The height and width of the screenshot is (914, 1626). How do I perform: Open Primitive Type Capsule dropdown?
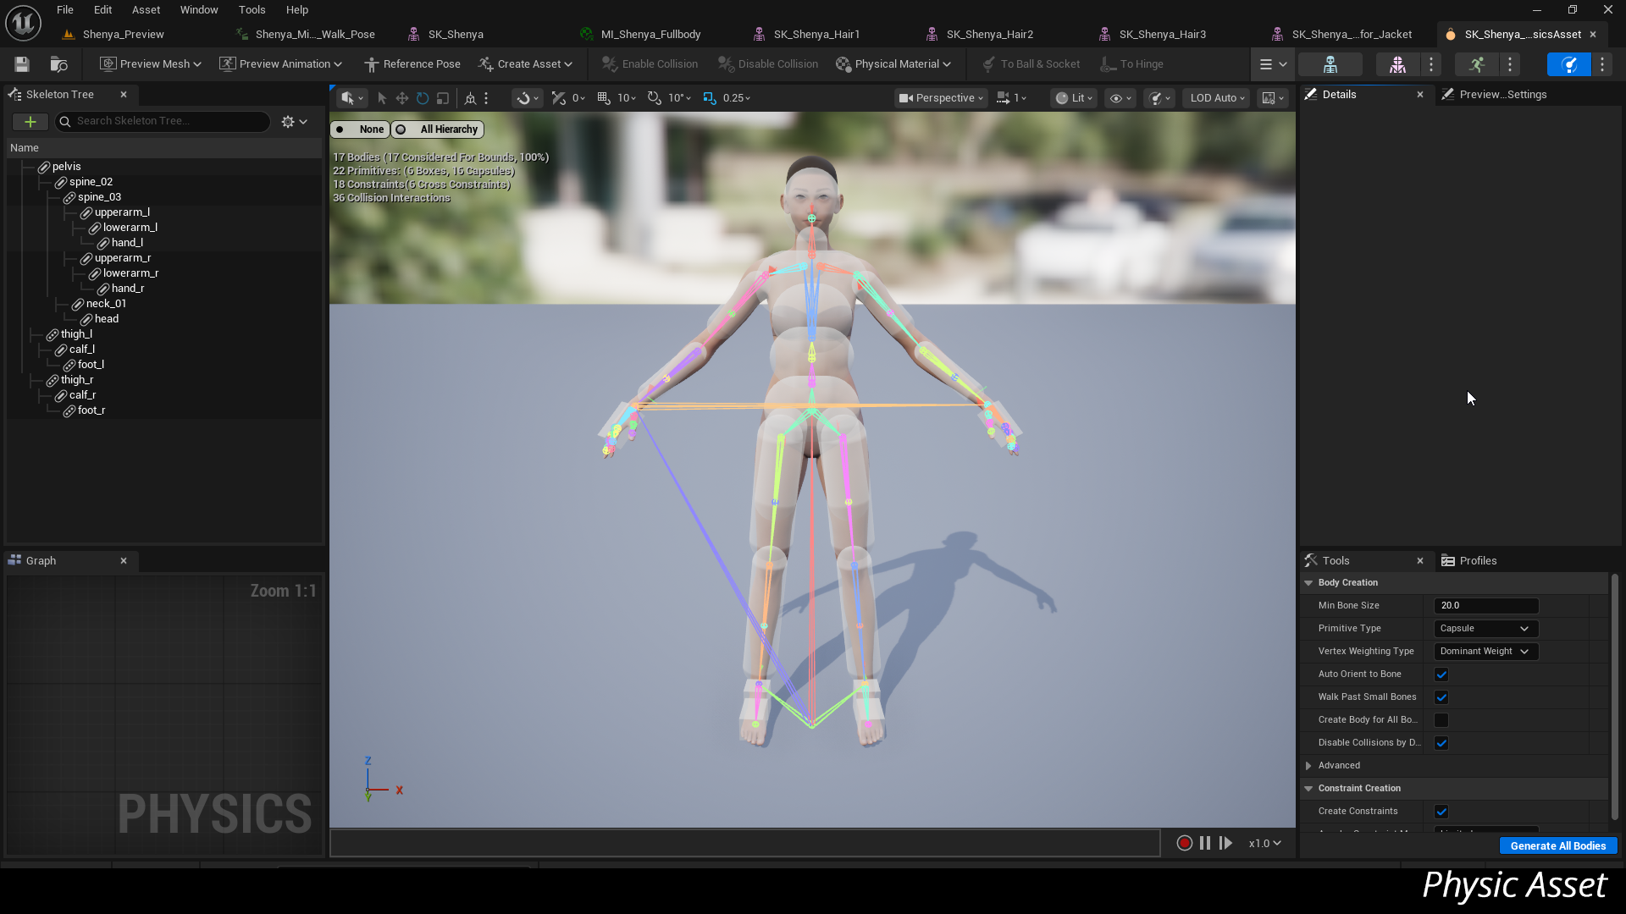tap(1485, 629)
